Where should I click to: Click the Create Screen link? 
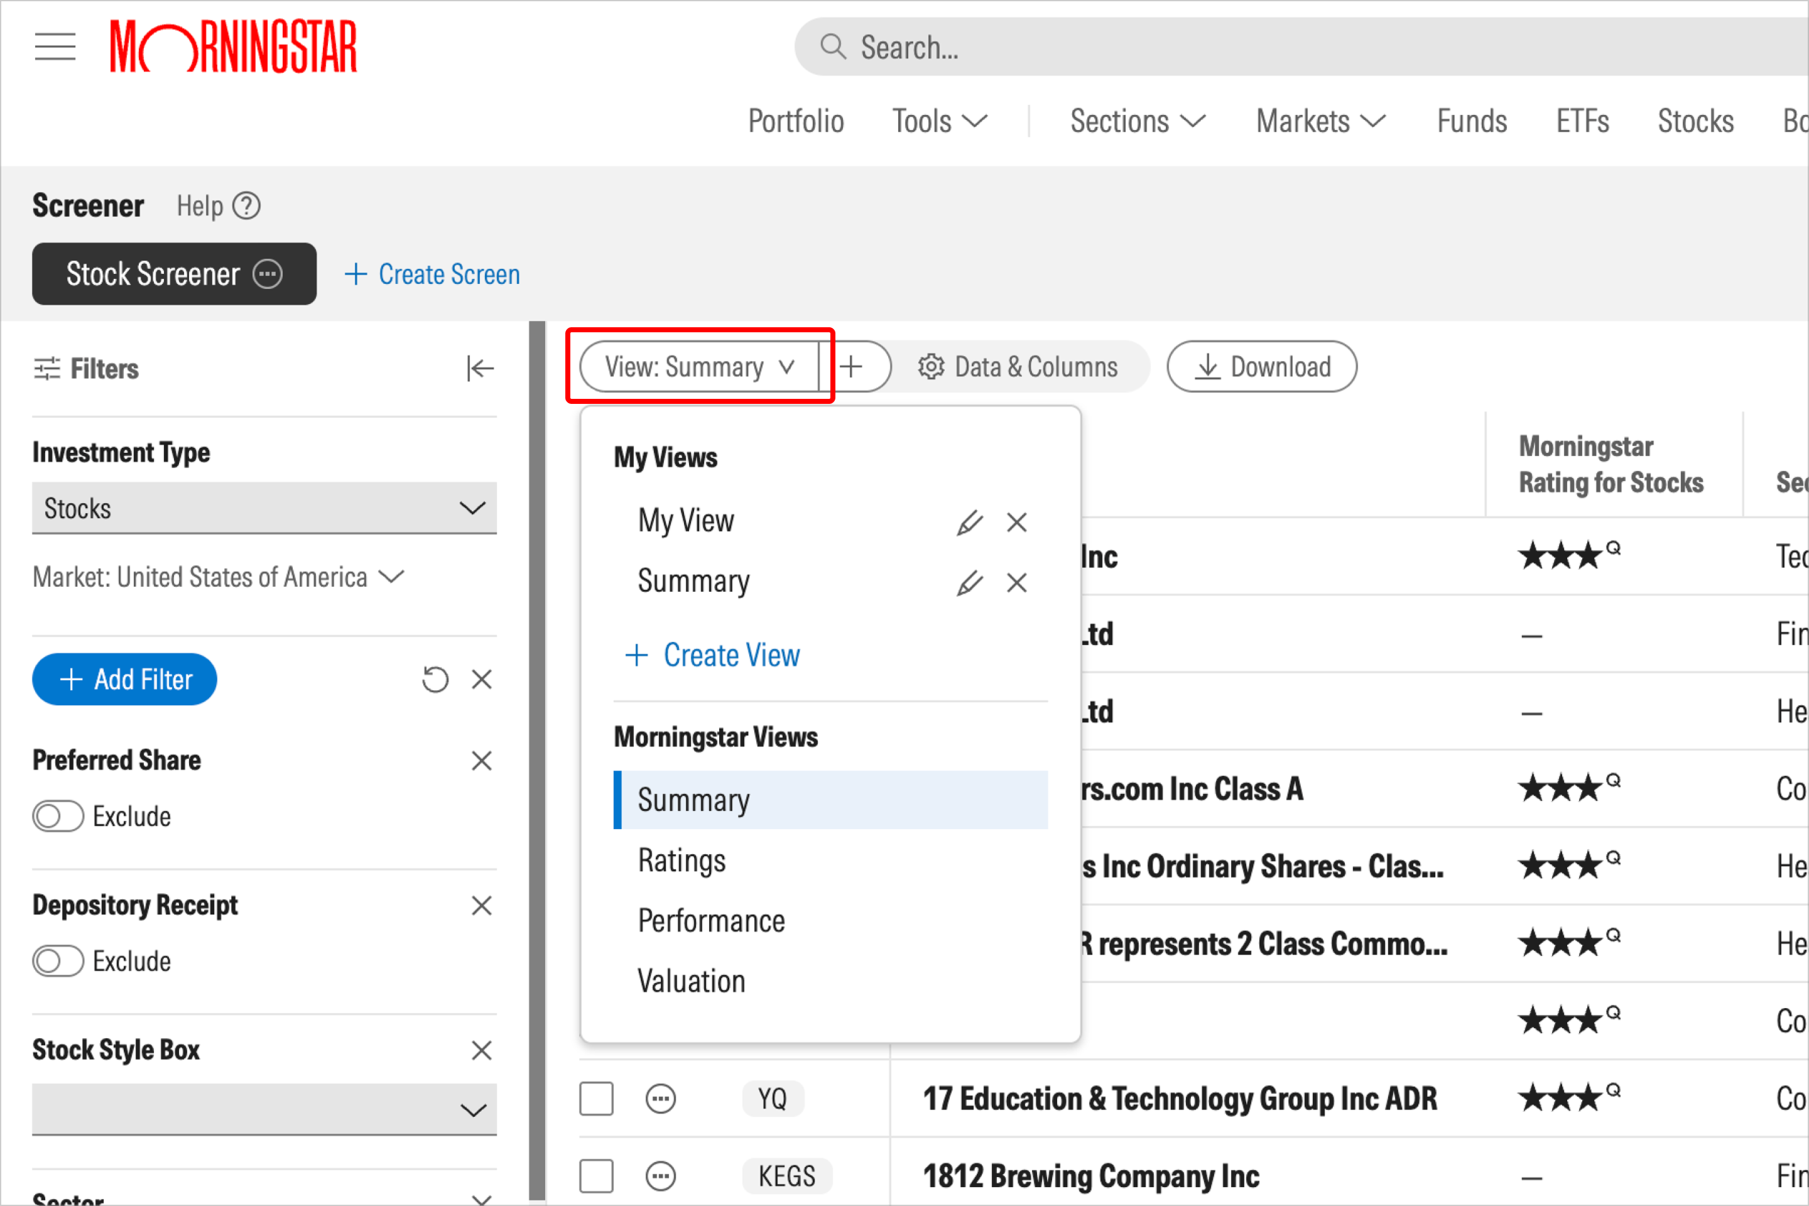432,274
